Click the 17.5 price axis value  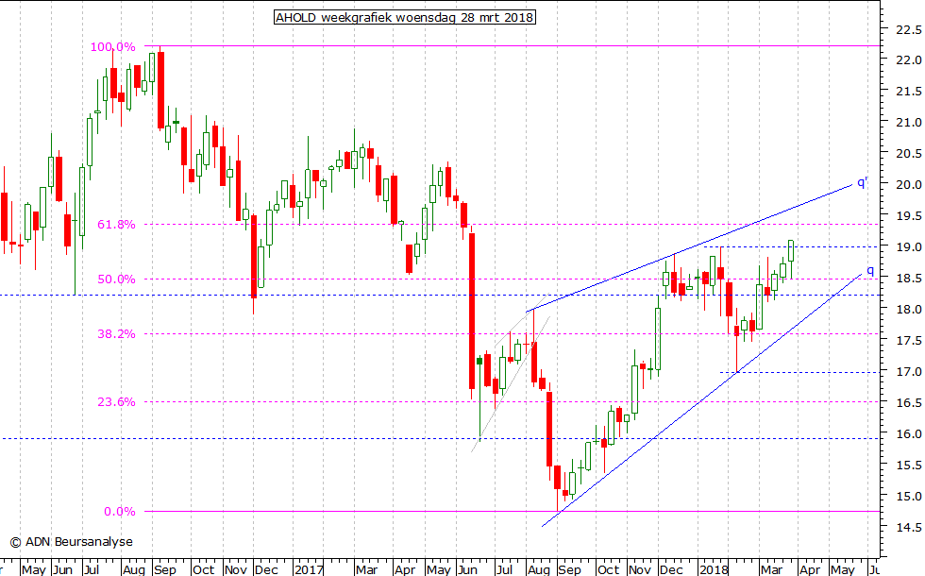(x=908, y=341)
